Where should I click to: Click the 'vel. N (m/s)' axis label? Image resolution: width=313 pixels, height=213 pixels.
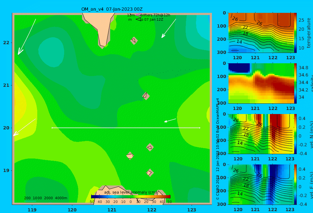(311, 134)
